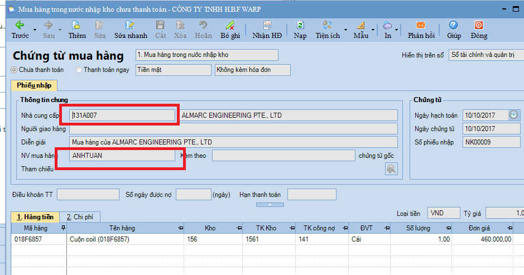Switch to the 2. Chi phí tab
Image resolution: width=524 pixels, height=275 pixels.
tap(80, 217)
